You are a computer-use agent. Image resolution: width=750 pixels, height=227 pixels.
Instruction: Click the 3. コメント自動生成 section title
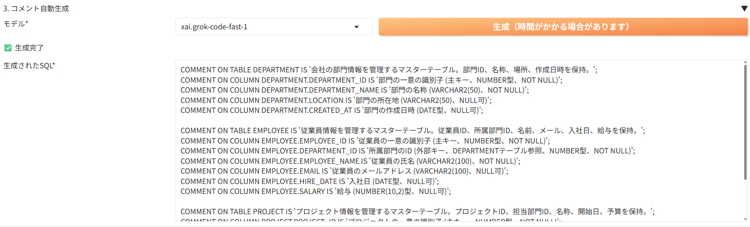36,9
